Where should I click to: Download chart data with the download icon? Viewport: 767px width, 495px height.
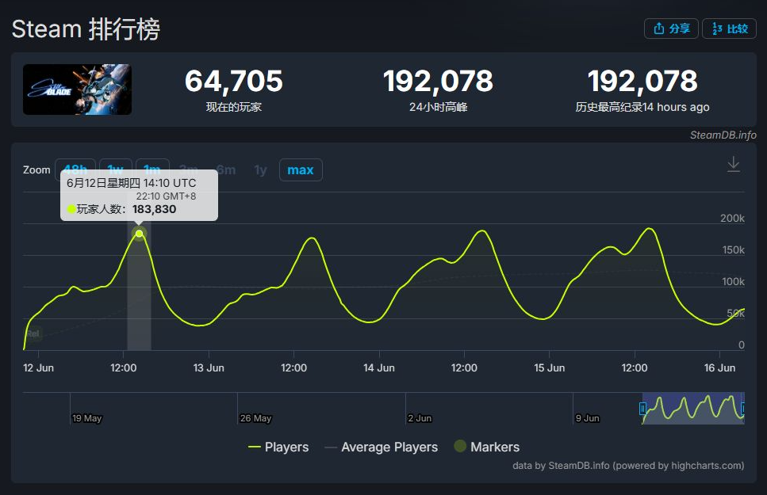[733, 164]
